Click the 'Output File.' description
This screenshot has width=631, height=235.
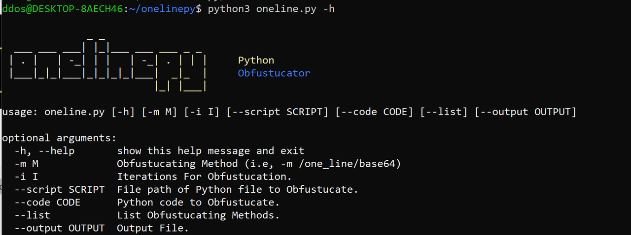pos(153,228)
